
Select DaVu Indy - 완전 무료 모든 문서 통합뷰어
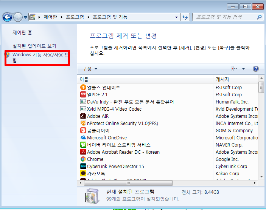(x=131, y=102)
